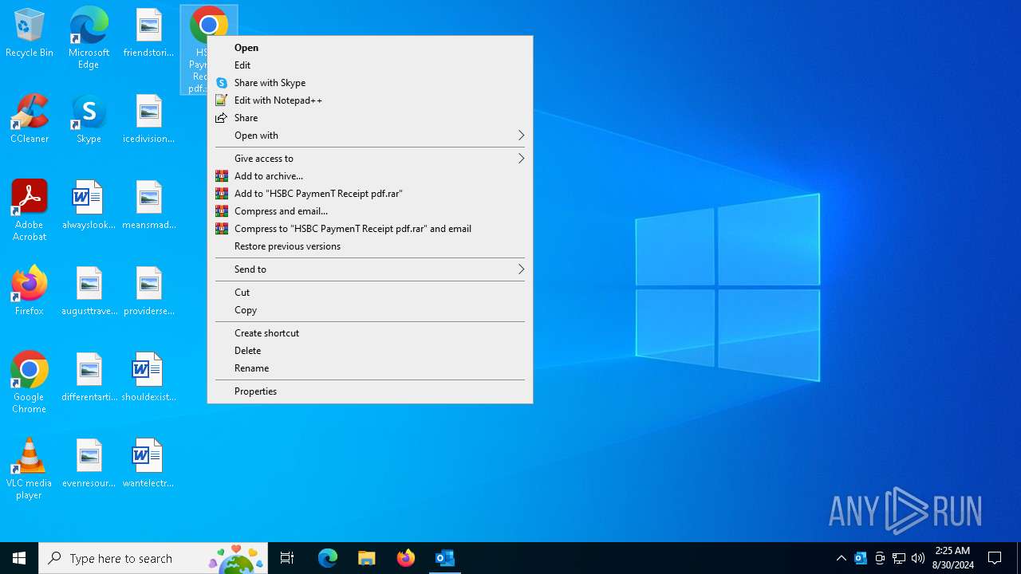Choose Delete from the context menu

click(x=370, y=351)
